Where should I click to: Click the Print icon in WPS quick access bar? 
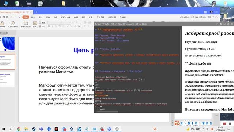point(4,17)
